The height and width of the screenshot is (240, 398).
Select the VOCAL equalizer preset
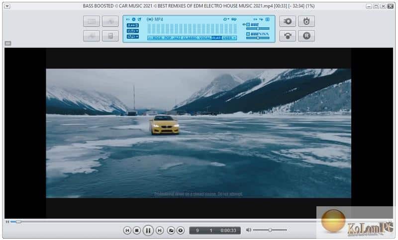[205, 38]
